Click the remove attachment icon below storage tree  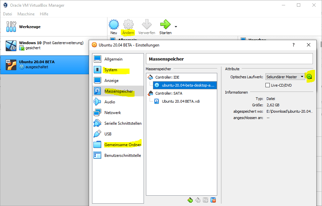click(x=213, y=200)
